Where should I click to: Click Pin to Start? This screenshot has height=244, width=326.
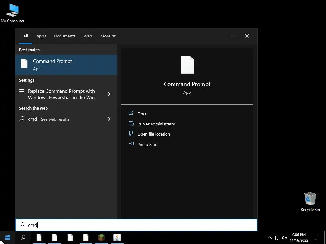148,145
